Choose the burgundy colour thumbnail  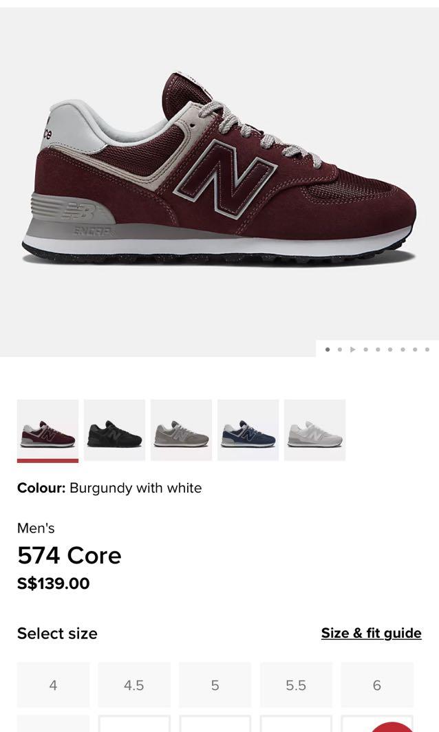47,431
